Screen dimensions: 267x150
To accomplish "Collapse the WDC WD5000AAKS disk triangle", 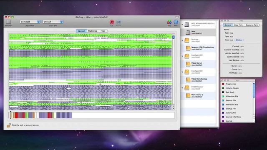I will (x=182, y=25).
